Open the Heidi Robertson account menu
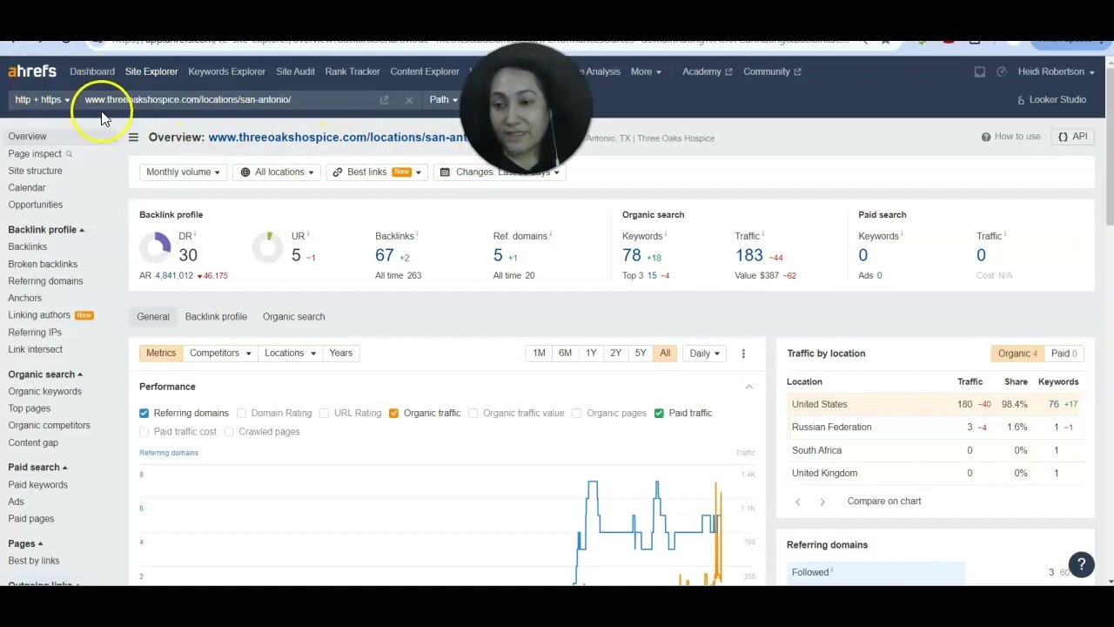This screenshot has height=627, width=1114. click(1056, 71)
